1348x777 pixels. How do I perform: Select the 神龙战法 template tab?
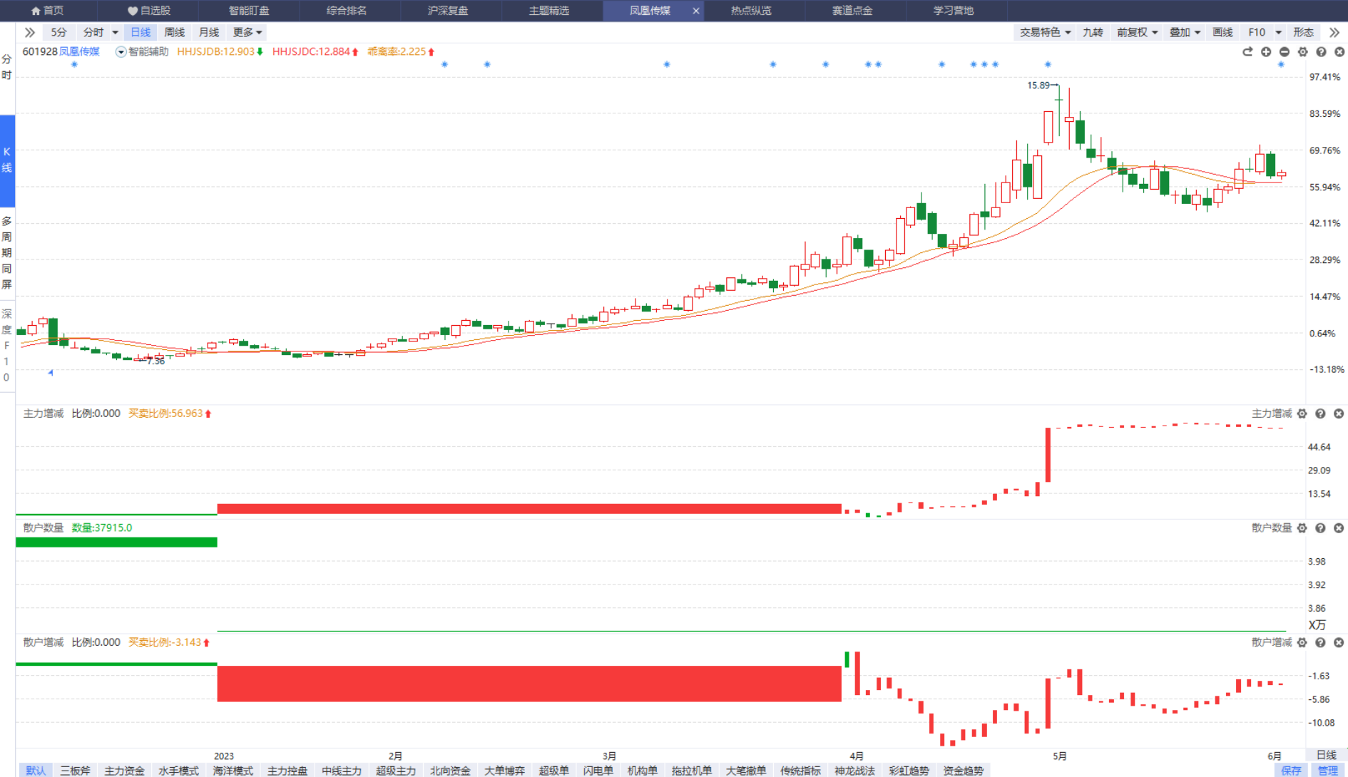coord(854,771)
